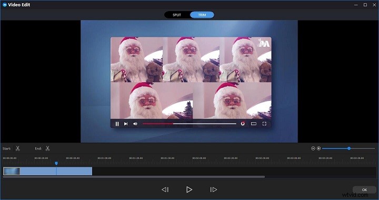Click the blue playhead marker on timeline
Image resolution: width=379 pixels, height=200 pixels.
pos(56,164)
